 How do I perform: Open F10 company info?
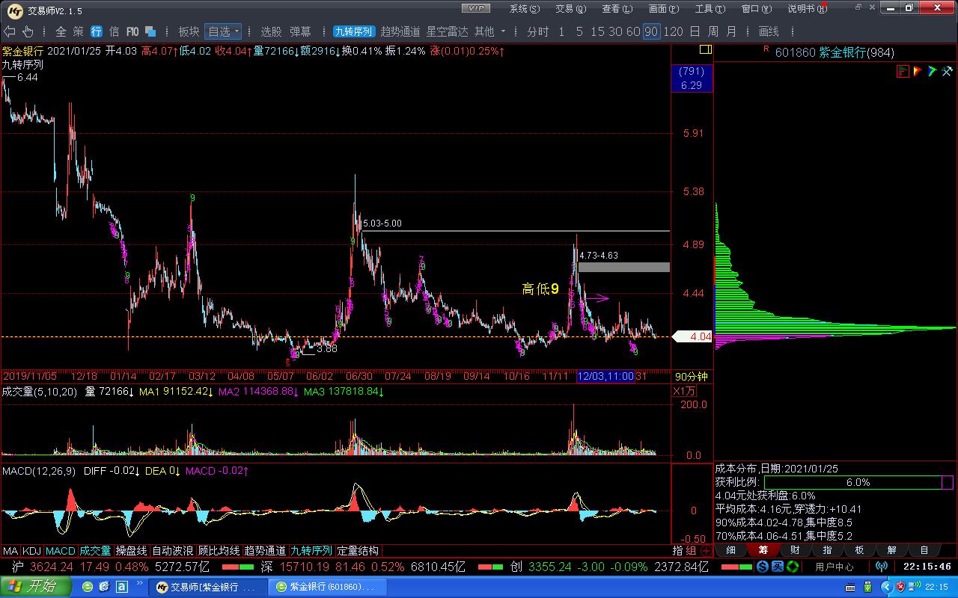[x=132, y=31]
